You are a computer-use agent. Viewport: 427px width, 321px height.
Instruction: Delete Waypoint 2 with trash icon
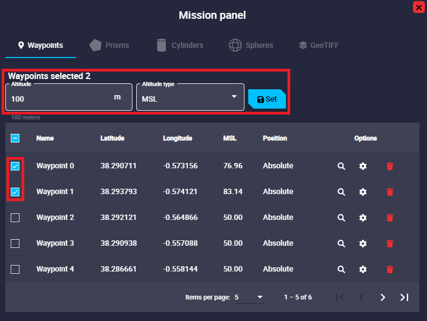coord(390,218)
